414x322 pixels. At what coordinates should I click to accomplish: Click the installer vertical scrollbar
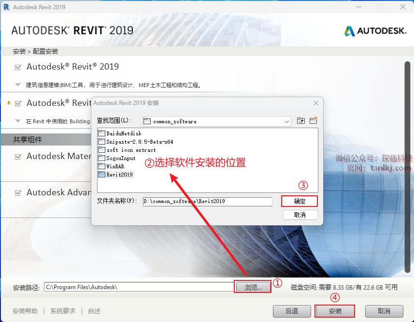(407, 166)
